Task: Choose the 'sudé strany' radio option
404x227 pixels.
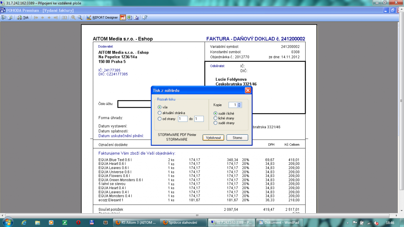Action: pyautogui.click(x=216, y=123)
